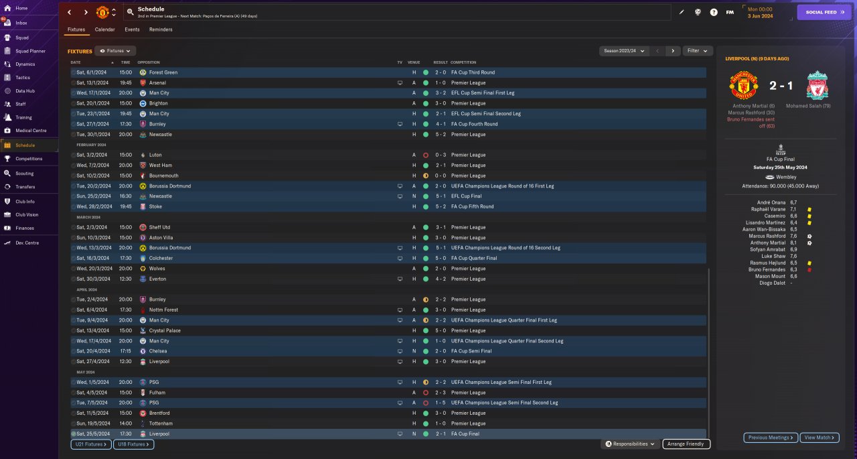The width and height of the screenshot is (857, 459).
Task: Go back with the left arrow icon
Action: tap(69, 12)
